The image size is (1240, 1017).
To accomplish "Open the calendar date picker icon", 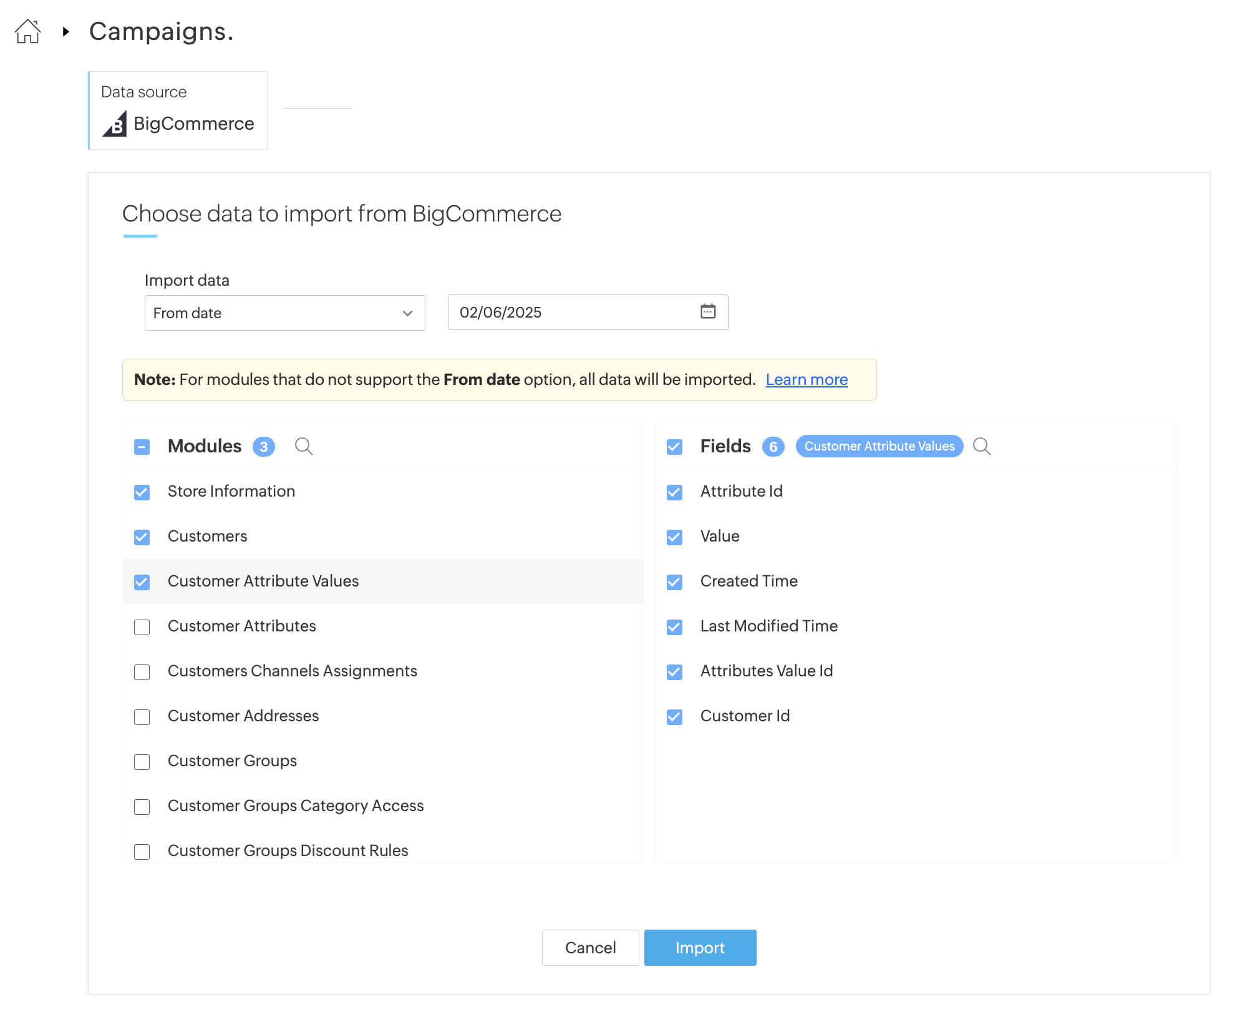I will click(x=707, y=311).
